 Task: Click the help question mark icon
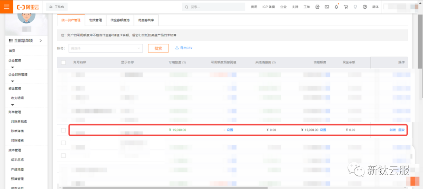pyautogui.click(x=365, y=7)
